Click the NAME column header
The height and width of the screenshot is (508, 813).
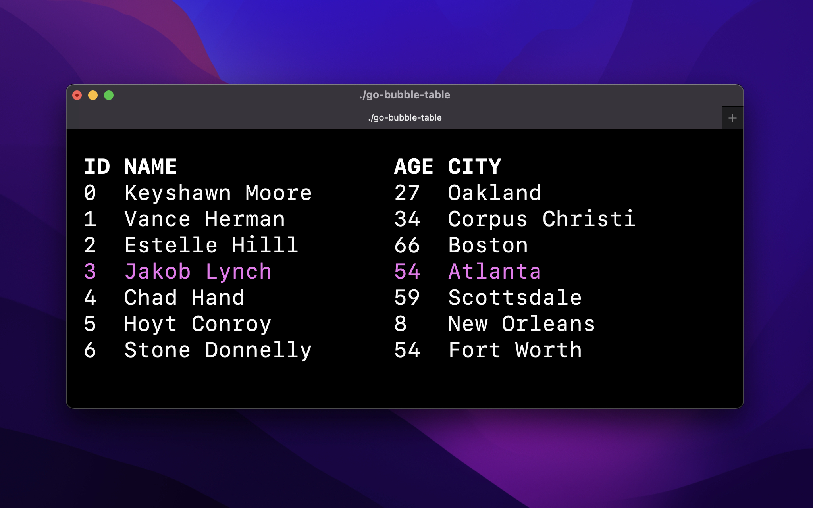(150, 166)
